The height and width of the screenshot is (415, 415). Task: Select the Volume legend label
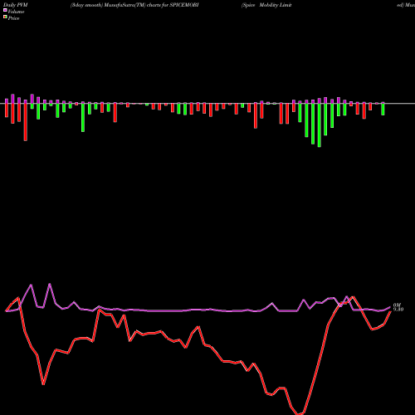point(16,12)
